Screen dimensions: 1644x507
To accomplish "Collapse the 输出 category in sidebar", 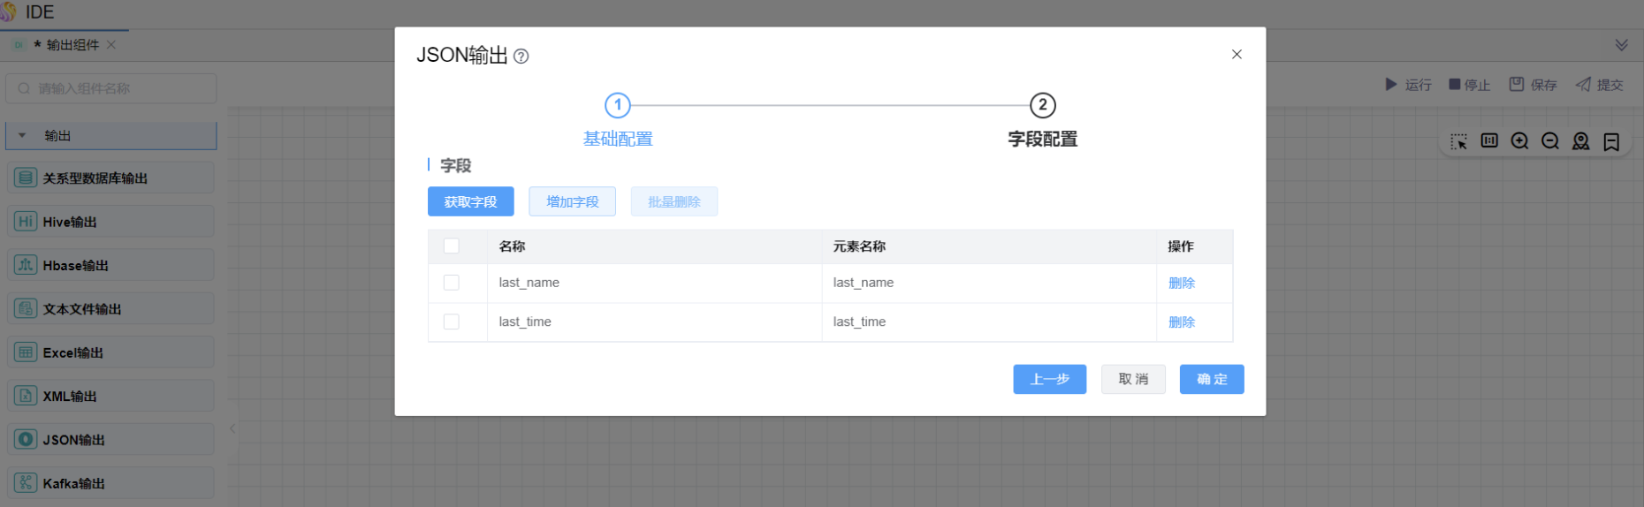I will (x=23, y=136).
